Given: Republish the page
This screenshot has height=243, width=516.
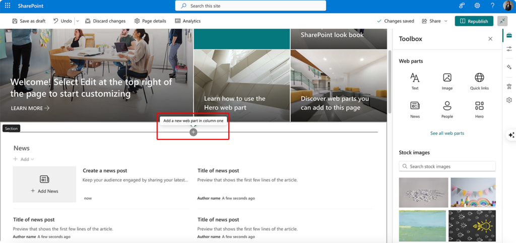Looking at the screenshot, I should pyautogui.click(x=474, y=21).
